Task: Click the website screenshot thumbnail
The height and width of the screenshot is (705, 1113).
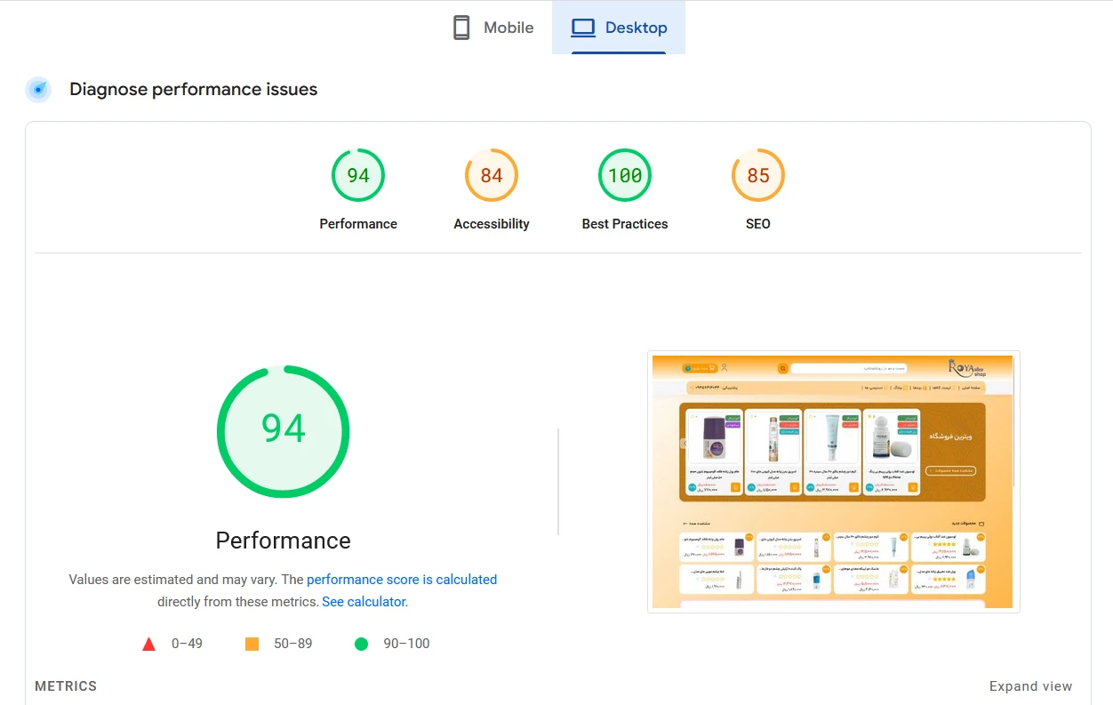Action: [833, 482]
